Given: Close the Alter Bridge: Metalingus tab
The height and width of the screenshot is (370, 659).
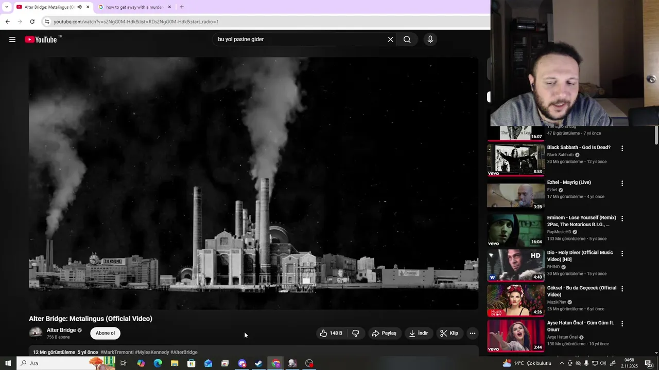Looking at the screenshot, I should (88, 7).
